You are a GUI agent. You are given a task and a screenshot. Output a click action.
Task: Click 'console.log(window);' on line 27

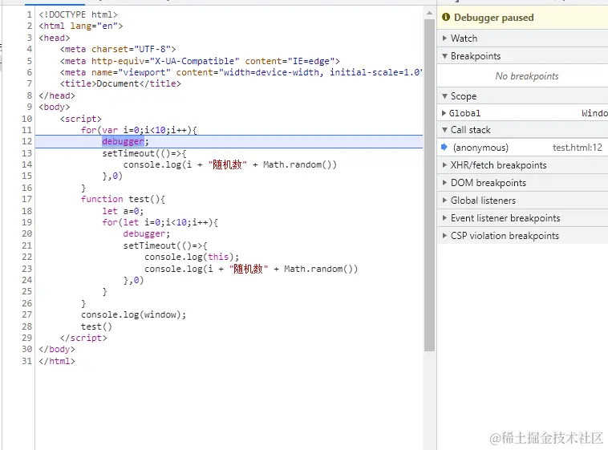[x=133, y=314]
